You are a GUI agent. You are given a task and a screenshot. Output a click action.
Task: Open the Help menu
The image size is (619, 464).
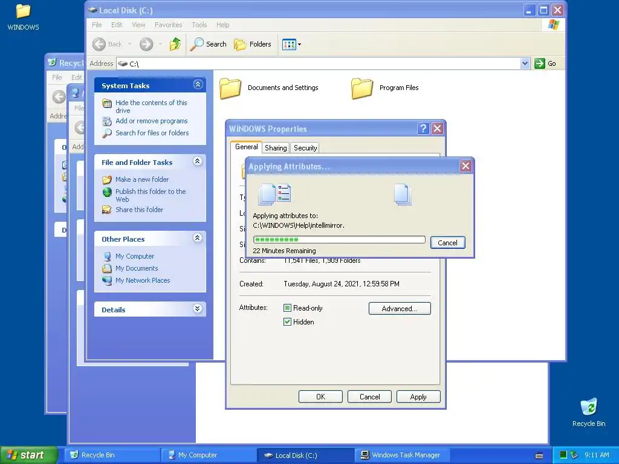point(222,25)
